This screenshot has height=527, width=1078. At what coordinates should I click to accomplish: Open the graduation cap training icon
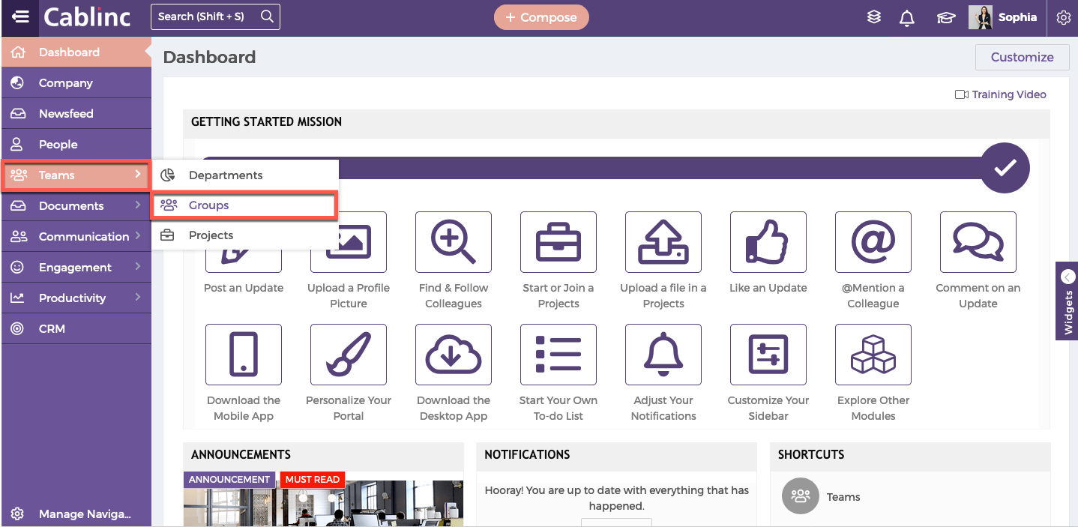[946, 17]
